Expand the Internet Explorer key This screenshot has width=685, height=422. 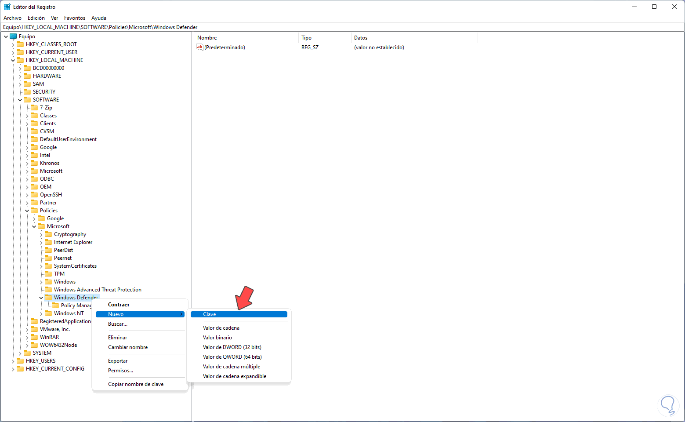(x=41, y=242)
